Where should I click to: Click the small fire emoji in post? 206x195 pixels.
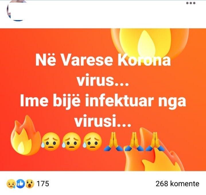[x=26, y=135]
